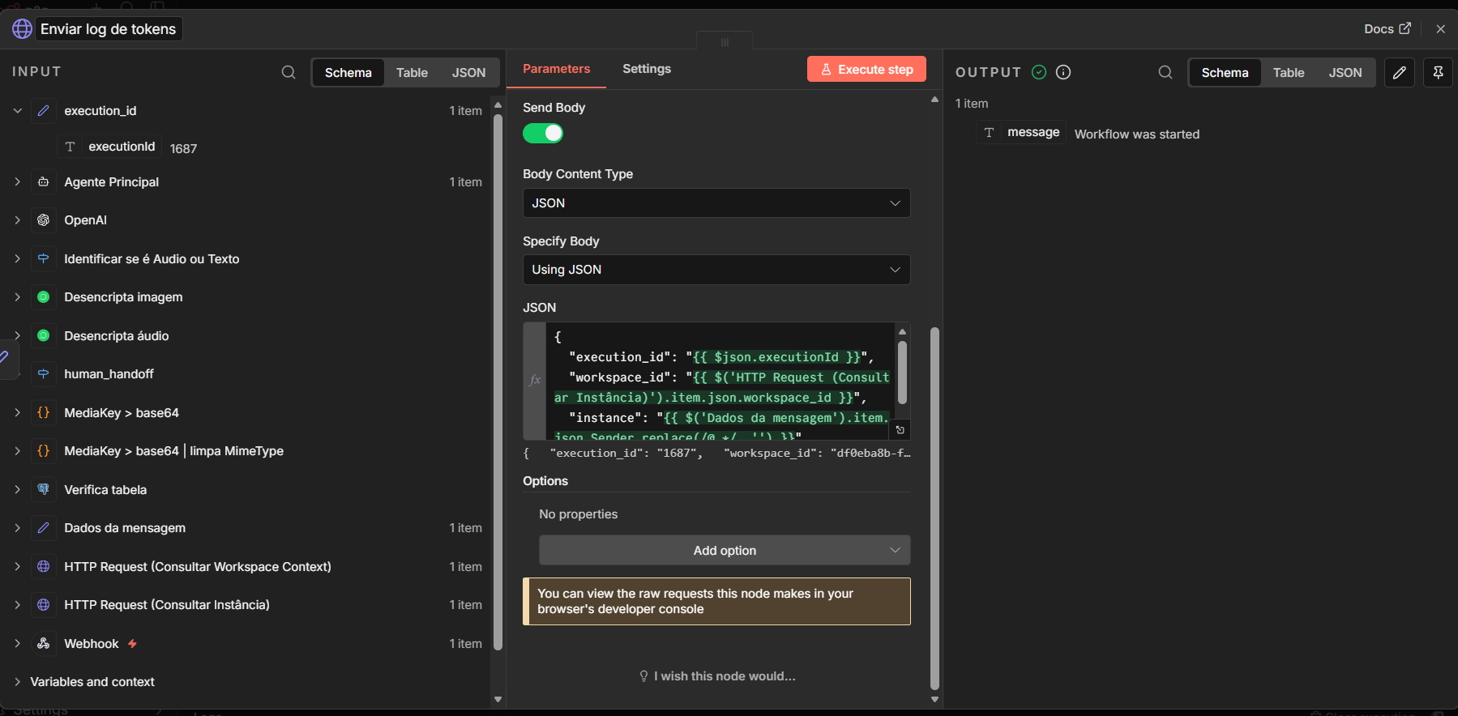The height and width of the screenshot is (716, 1458).
Task: Select the output Schema view
Action: (1225, 73)
